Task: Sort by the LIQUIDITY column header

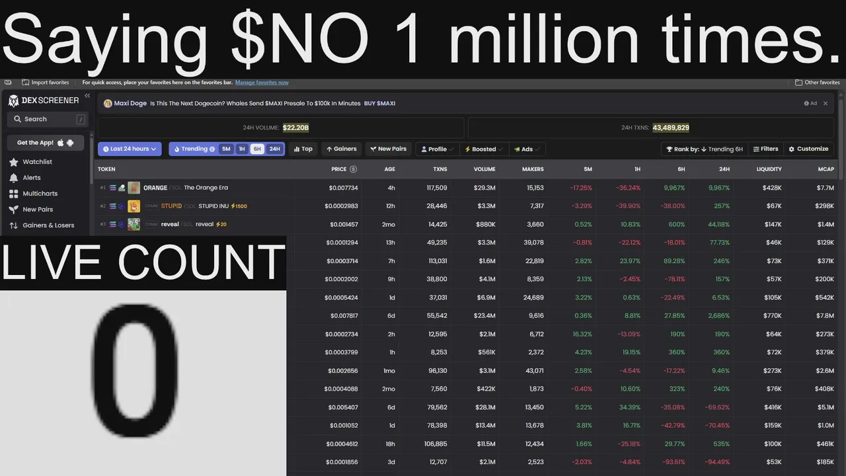Action: pos(769,169)
